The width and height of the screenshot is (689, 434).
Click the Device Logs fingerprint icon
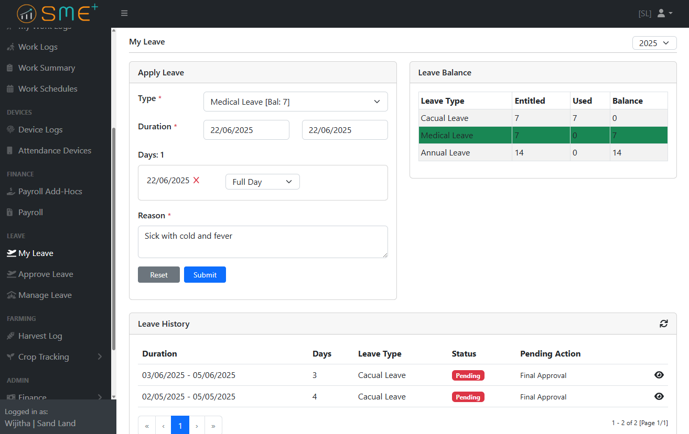[10, 129]
